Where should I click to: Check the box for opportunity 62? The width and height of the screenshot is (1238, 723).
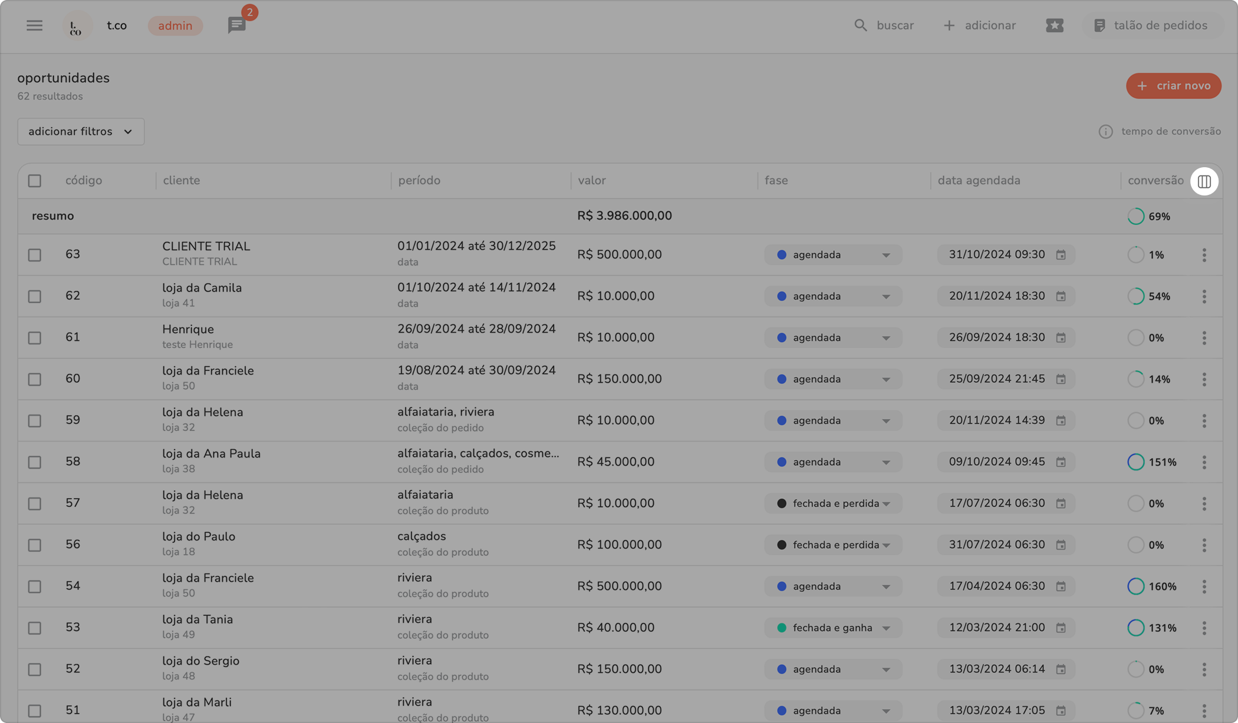(x=35, y=296)
